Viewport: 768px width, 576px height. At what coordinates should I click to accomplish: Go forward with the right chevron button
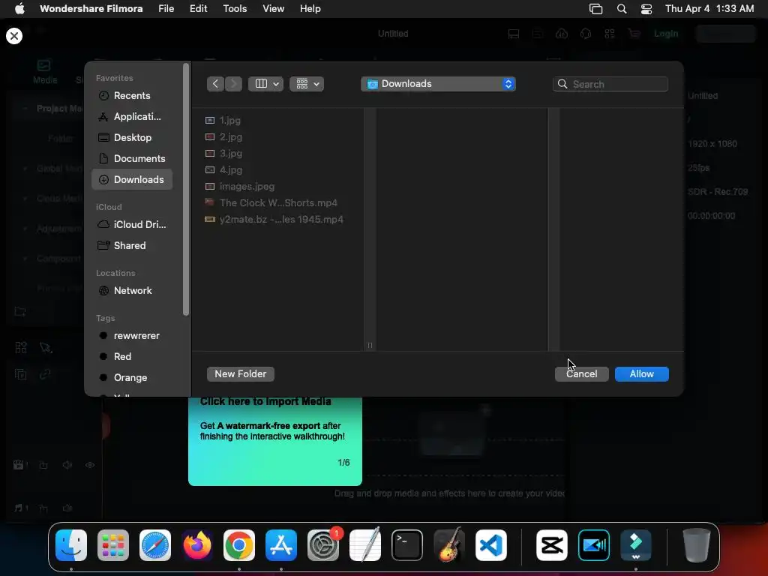[234, 84]
